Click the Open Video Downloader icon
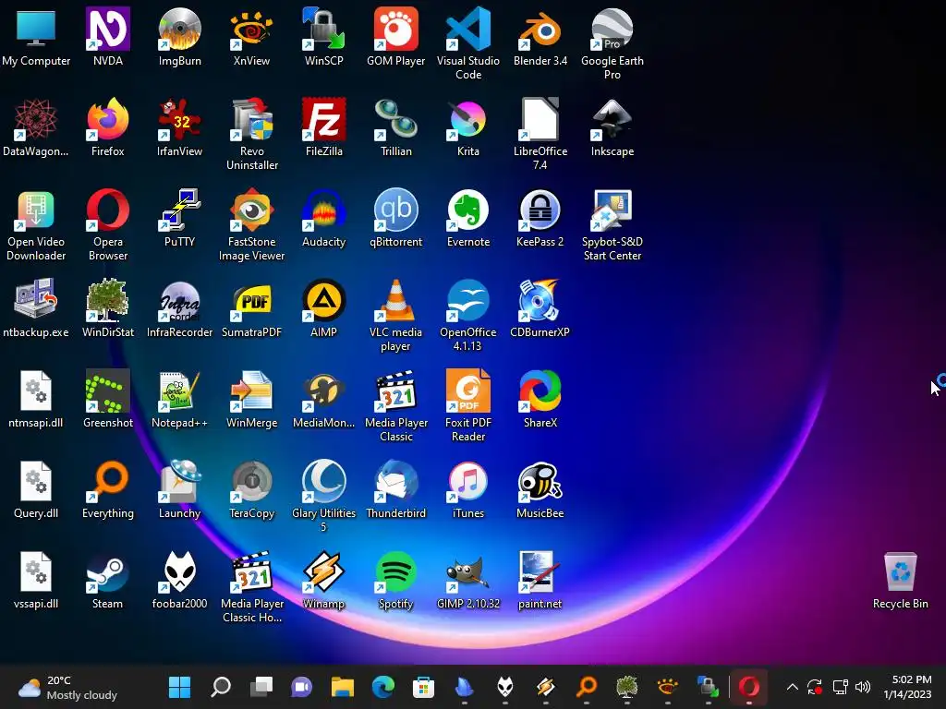Screen dimensions: 946x709 coord(36,210)
